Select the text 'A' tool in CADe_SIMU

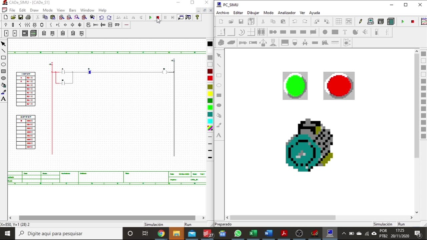(x=3, y=99)
